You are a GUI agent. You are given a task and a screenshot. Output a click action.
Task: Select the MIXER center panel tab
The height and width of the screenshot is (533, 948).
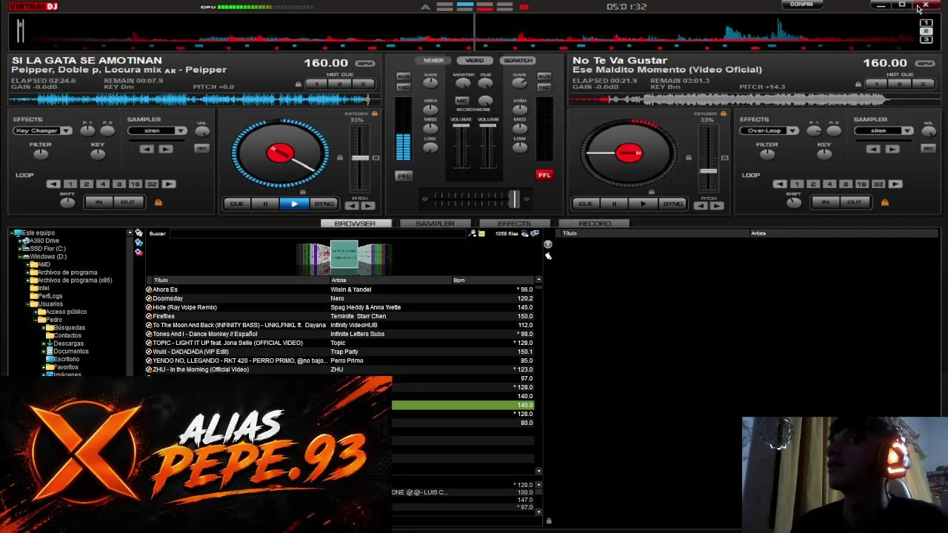[x=434, y=61]
